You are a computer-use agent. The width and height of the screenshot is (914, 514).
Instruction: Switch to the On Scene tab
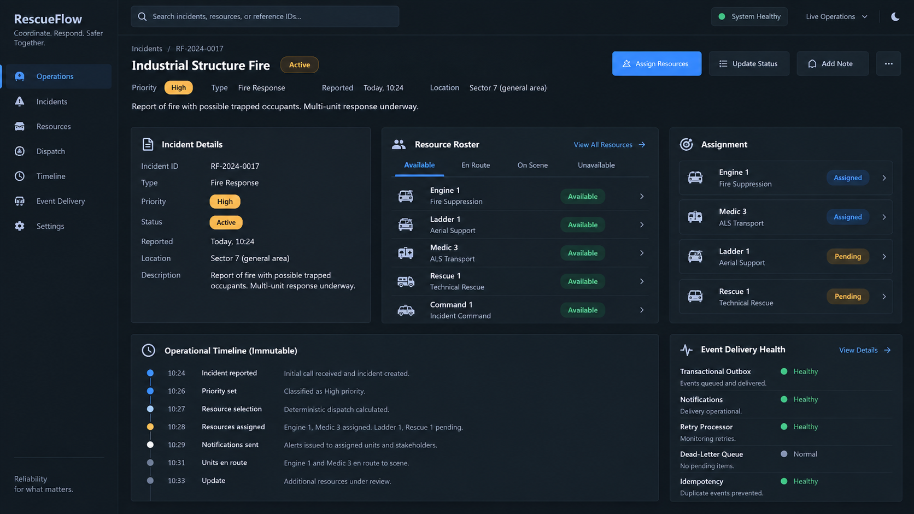532,165
